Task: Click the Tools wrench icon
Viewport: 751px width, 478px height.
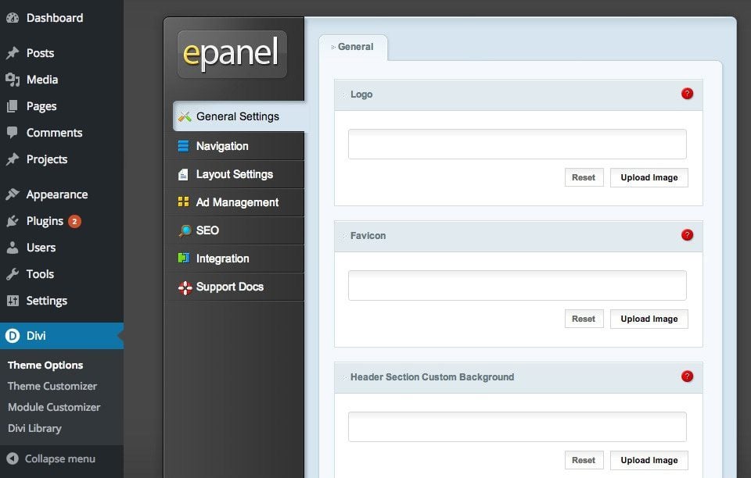Action: 13,274
